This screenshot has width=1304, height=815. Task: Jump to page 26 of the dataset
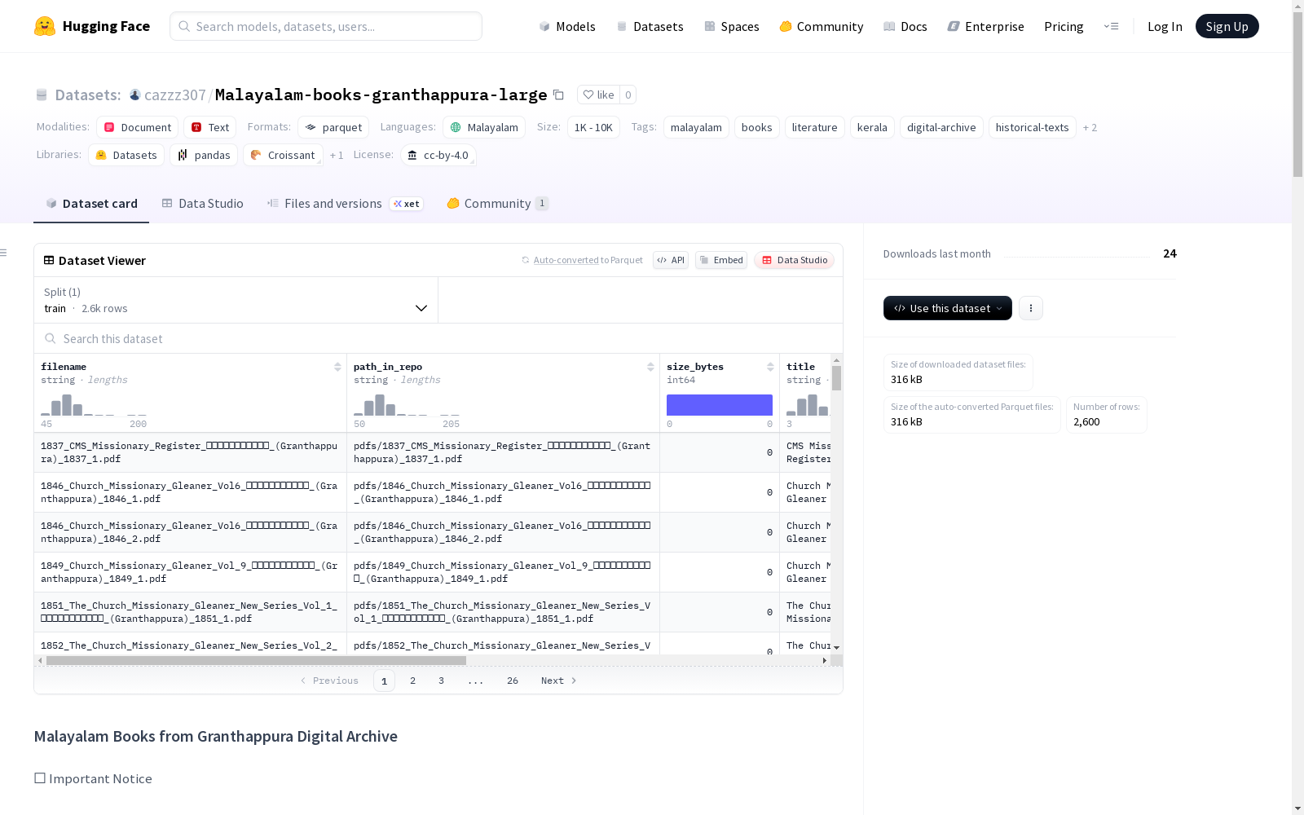click(x=513, y=681)
